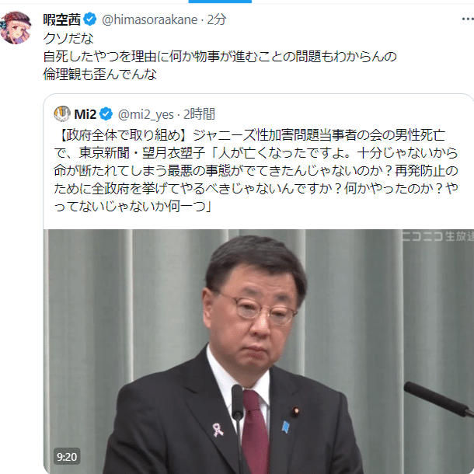Screen dimensions: 474x474
Task: Click the ニコニコ生放送 watermark on video
Action: (437, 236)
